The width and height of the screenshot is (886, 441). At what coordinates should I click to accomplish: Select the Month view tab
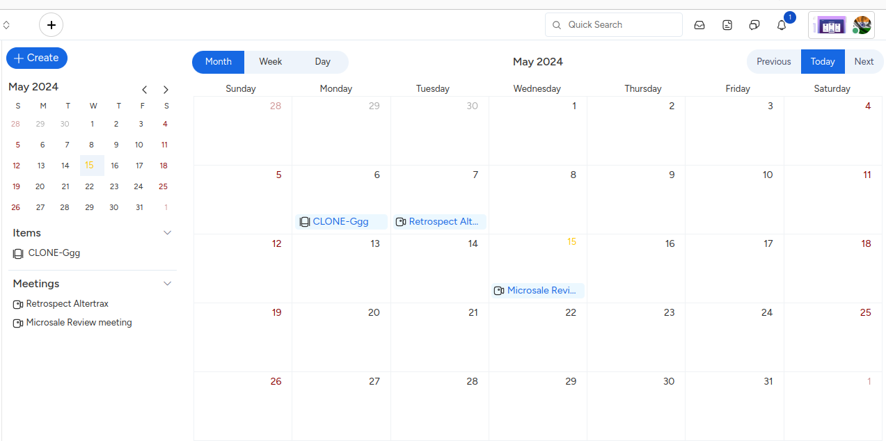(x=218, y=62)
